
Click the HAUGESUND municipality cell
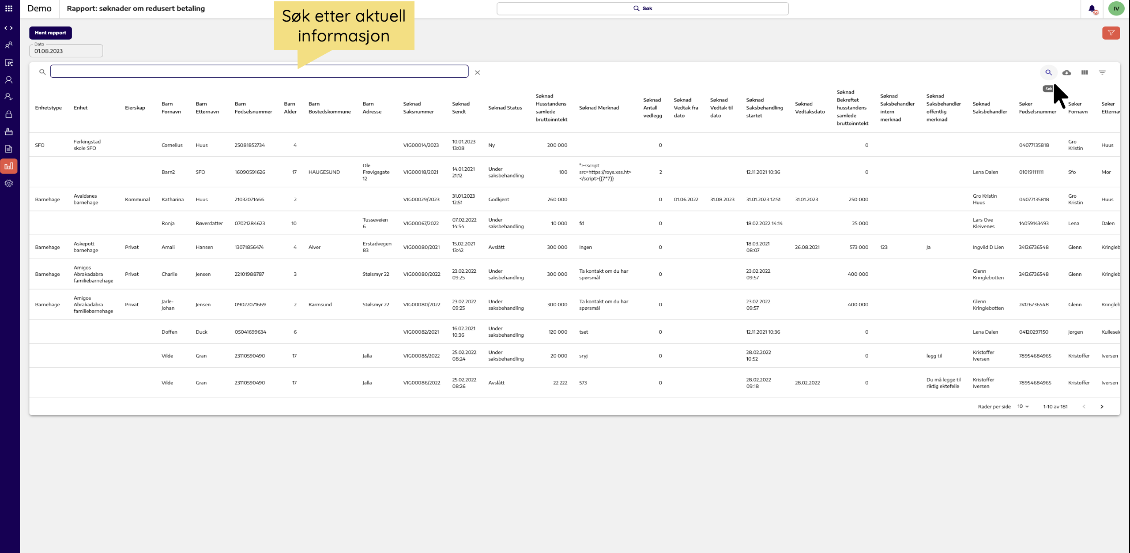(324, 172)
